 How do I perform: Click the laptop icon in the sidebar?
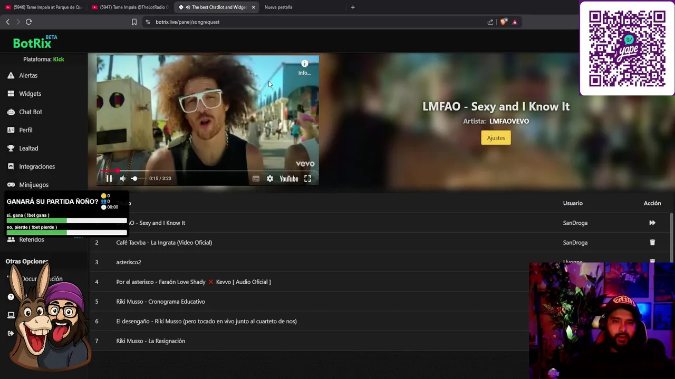(11, 315)
